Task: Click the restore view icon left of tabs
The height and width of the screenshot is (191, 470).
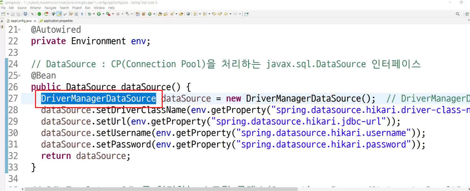Action: 2,21
